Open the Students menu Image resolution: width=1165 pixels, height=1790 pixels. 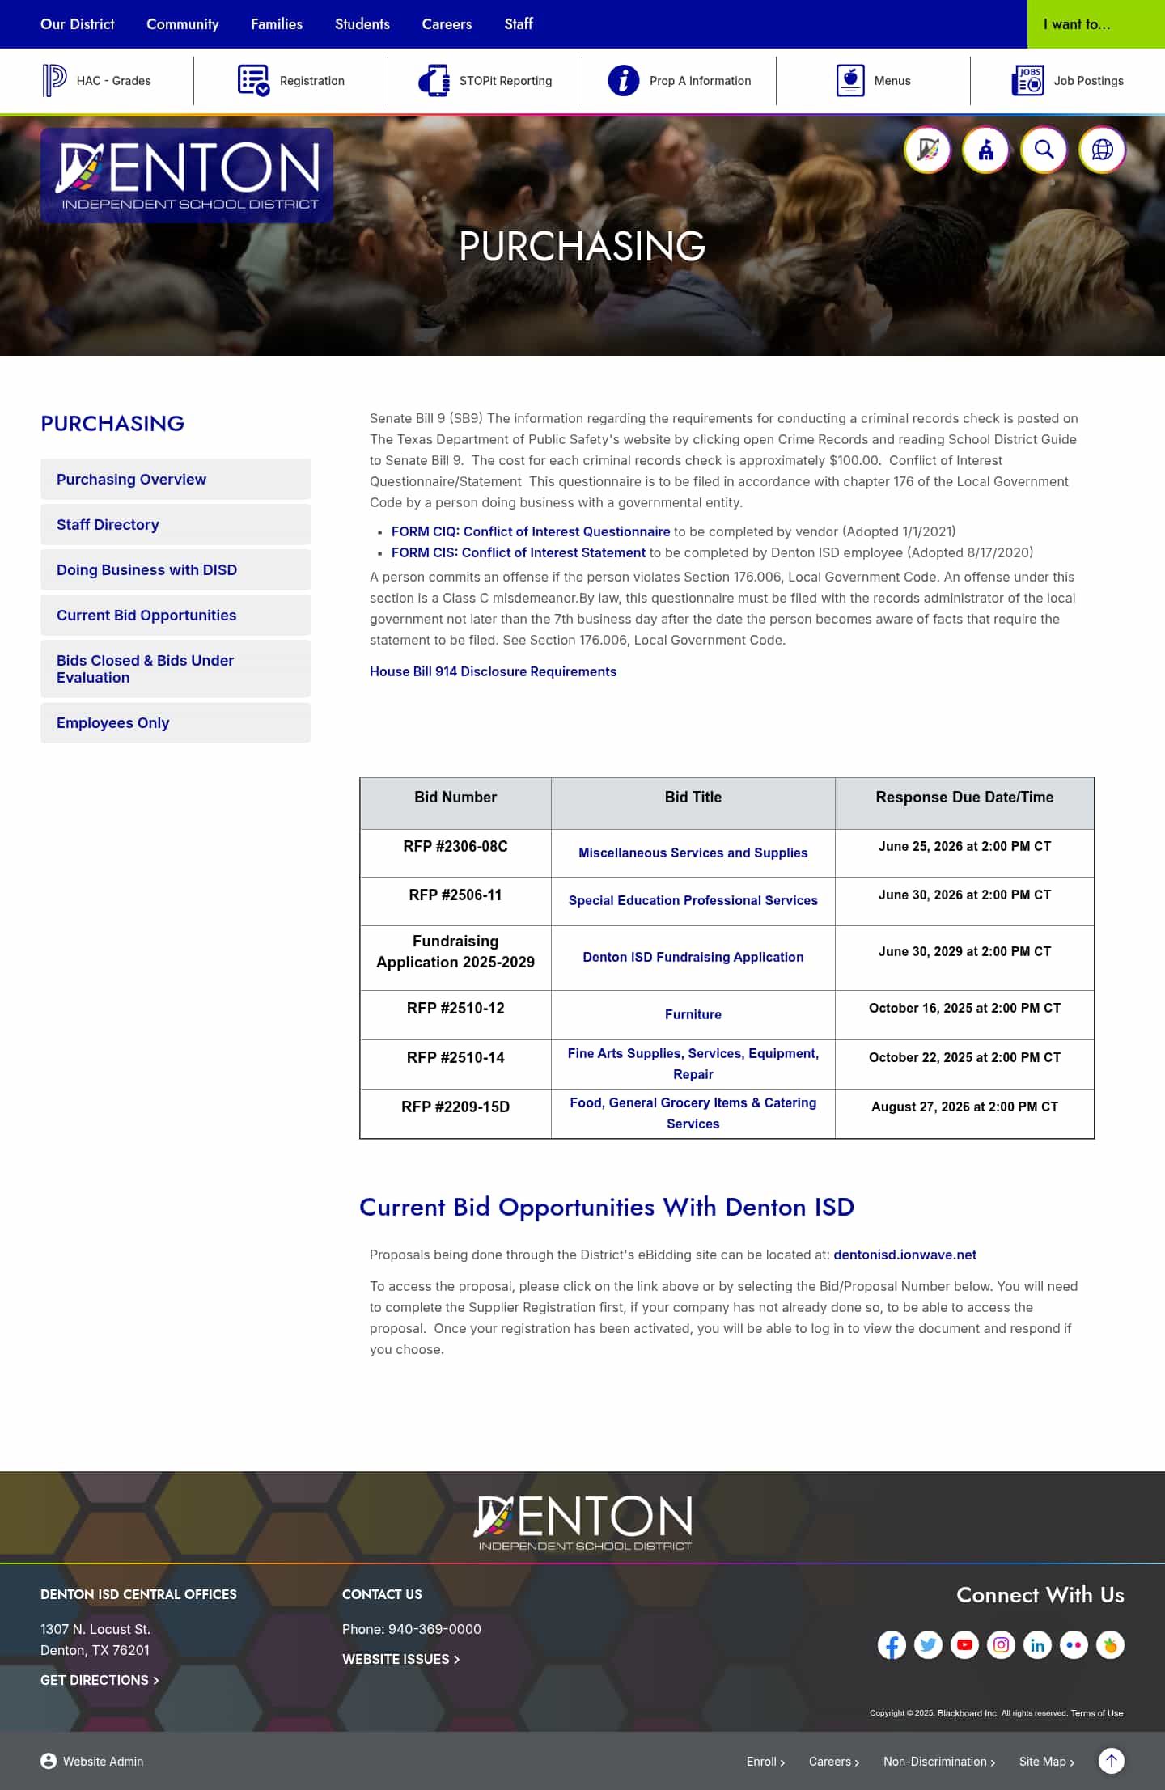[x=362, y=24]
